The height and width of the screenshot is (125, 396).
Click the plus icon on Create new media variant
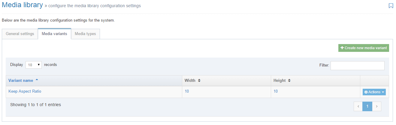[342, 48]
